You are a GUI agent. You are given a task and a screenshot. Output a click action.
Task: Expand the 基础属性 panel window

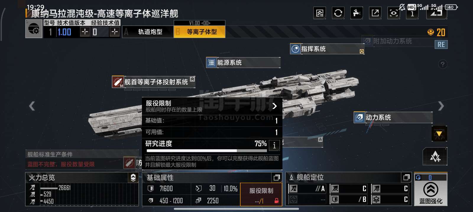pos(277,178)
